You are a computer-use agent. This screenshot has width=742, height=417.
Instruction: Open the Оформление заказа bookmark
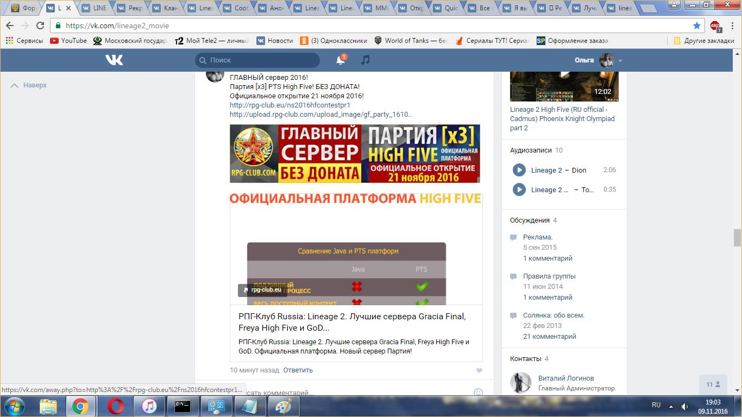click(573, 41)
